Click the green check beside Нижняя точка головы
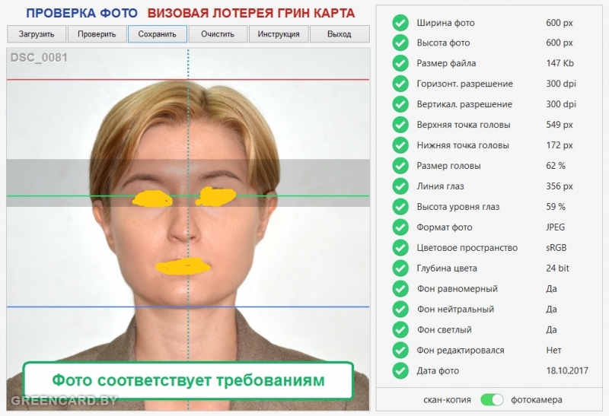Viewport: 609px width, 416px height. tap(400, 145)
